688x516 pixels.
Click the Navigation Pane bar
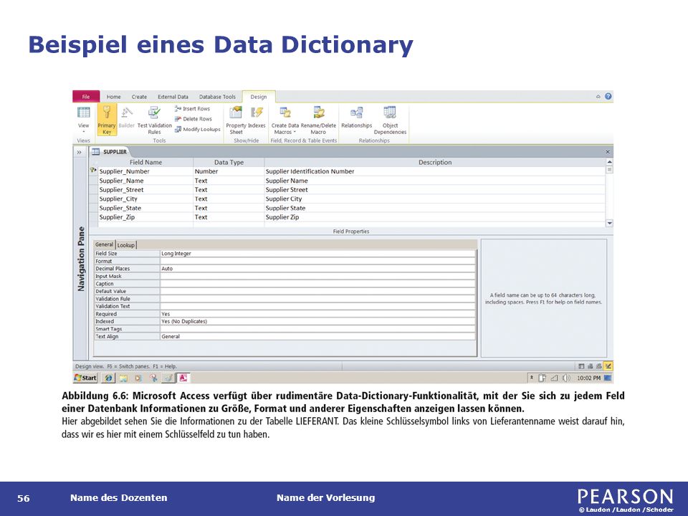click(x=81, y=259)
